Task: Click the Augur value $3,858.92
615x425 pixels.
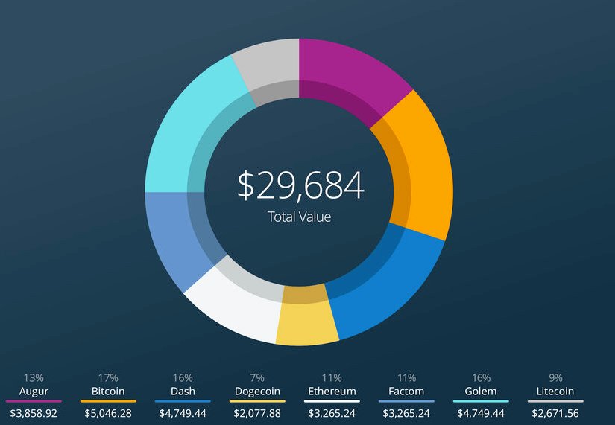Action: pos(34,413)
